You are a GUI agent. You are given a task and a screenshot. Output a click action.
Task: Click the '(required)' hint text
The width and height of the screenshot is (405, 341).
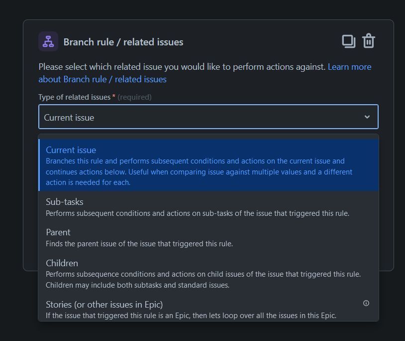pyautogui.click(x=134, y=97)
